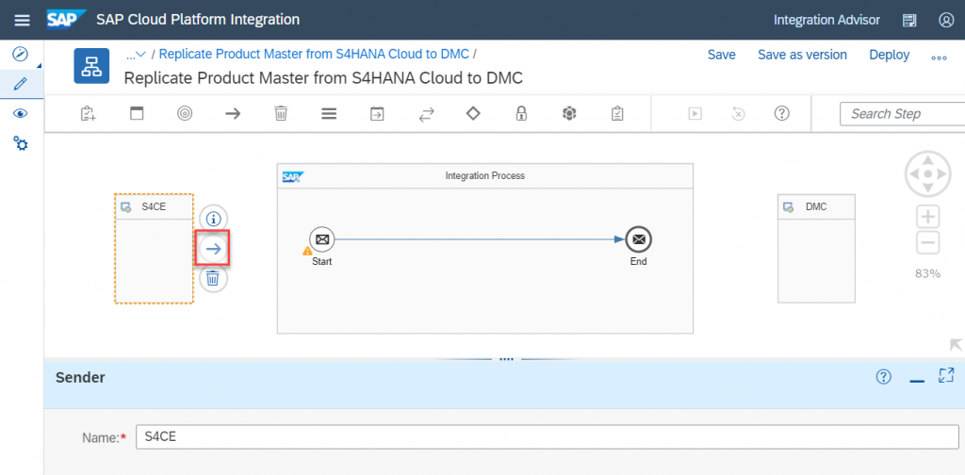The width and height of the screenshot is (965, 475).
Task: Open the Settings gears icon in sidebar
Action: tap(21, 144)
